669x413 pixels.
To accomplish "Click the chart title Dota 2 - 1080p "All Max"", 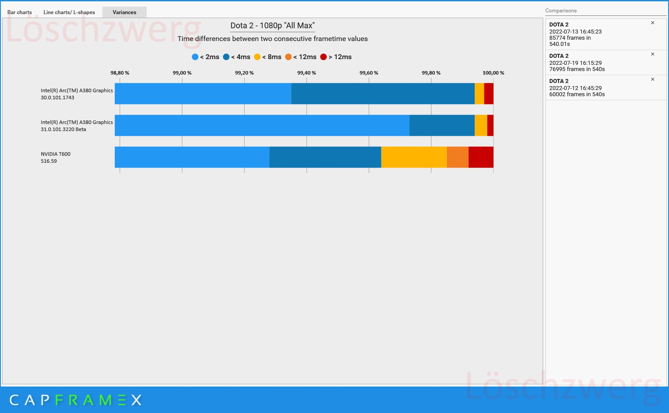I will click(x=272, y=26).
